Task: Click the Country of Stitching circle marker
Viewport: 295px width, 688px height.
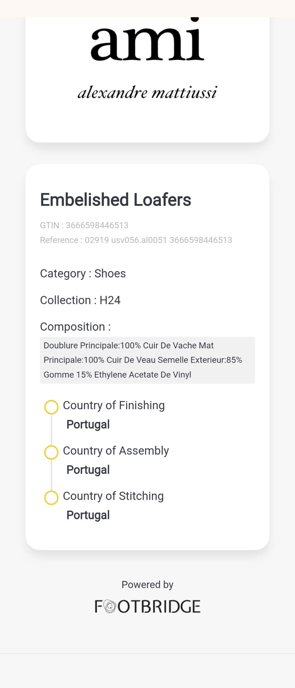Action: coord(51,498)
